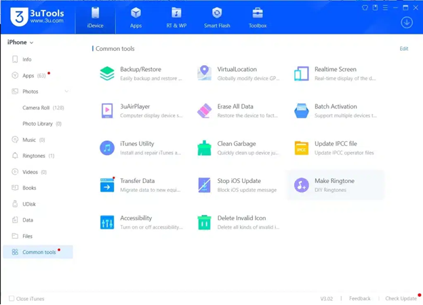Click the V3.02 version label
Viewport: 423px width, 305px height.
[x=327, y=298]
